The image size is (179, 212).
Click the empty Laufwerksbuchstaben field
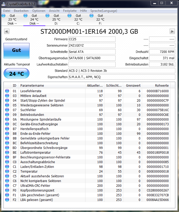[92, 64]
